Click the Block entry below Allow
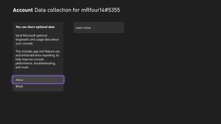The image size is (221, 124). [38, 86]
